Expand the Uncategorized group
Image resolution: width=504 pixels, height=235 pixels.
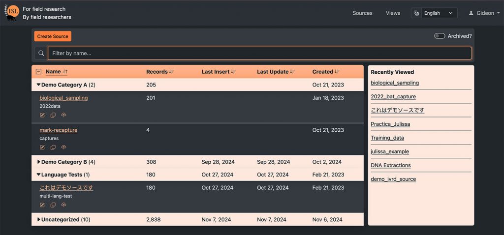[39, 220]
